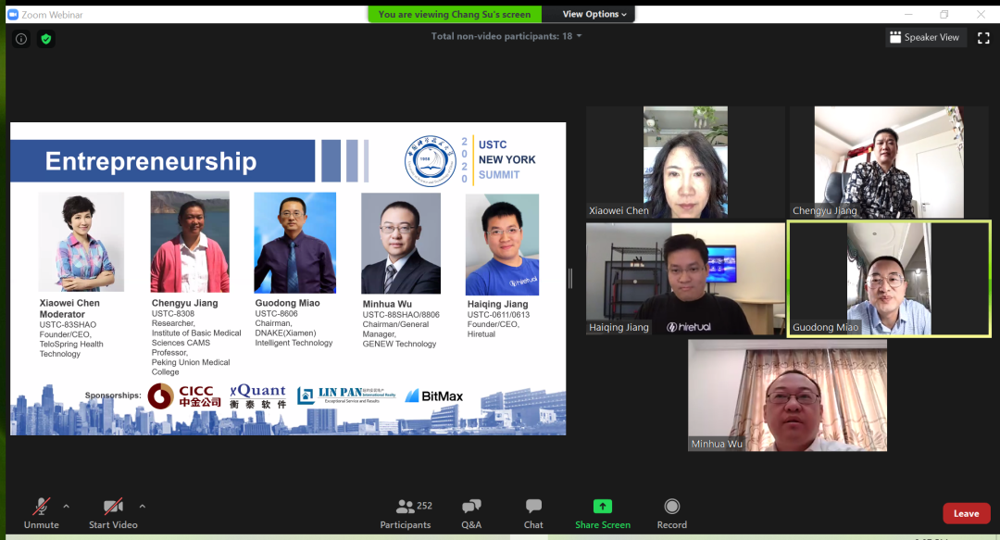Restore down the Zoom Webinar window
Screen dimensions: 1000x540
tap(944, 14)
